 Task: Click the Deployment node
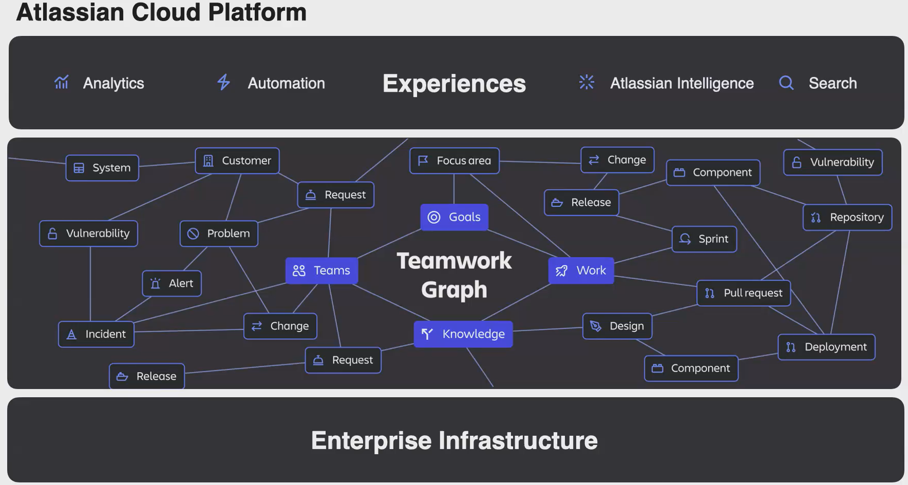(x=826, y=347)
